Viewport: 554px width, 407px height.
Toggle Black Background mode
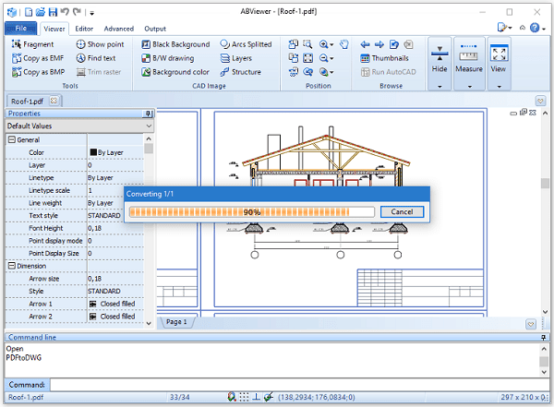tap(175, 44)
